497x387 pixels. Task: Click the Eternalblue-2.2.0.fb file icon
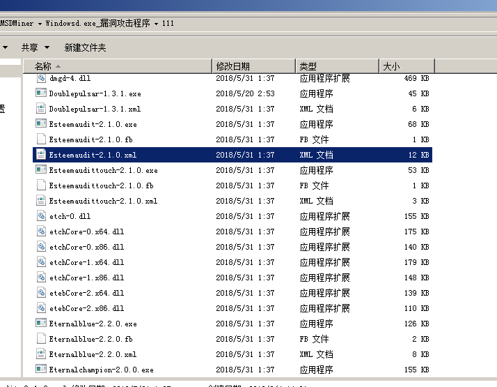pos(41,338)
